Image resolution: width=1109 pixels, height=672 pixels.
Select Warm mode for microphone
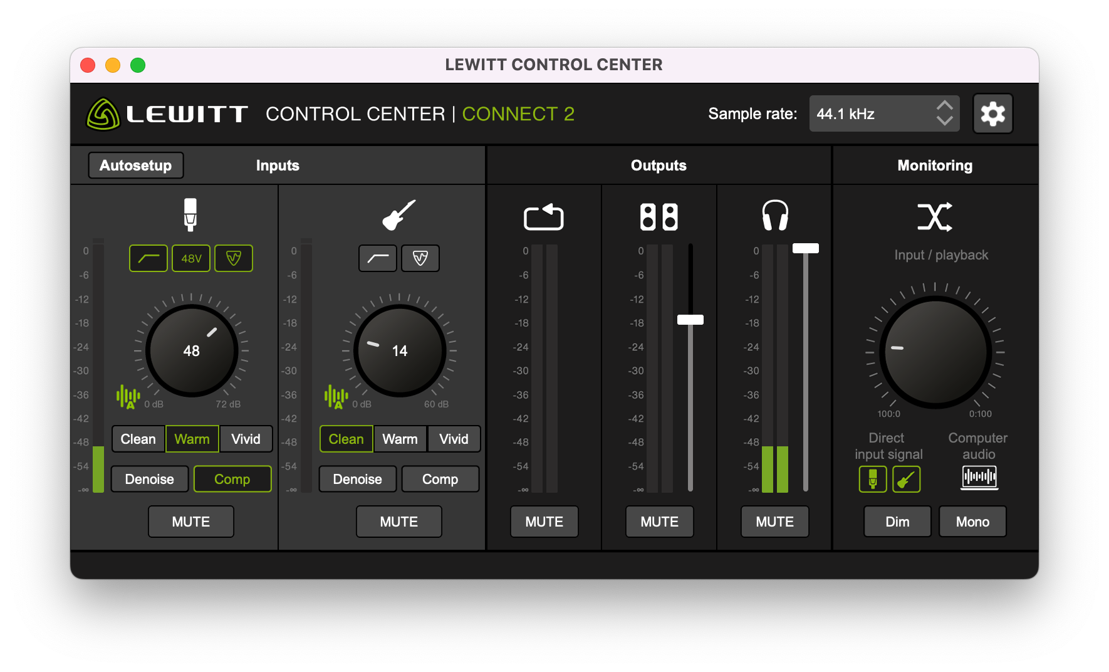(192, 439)
